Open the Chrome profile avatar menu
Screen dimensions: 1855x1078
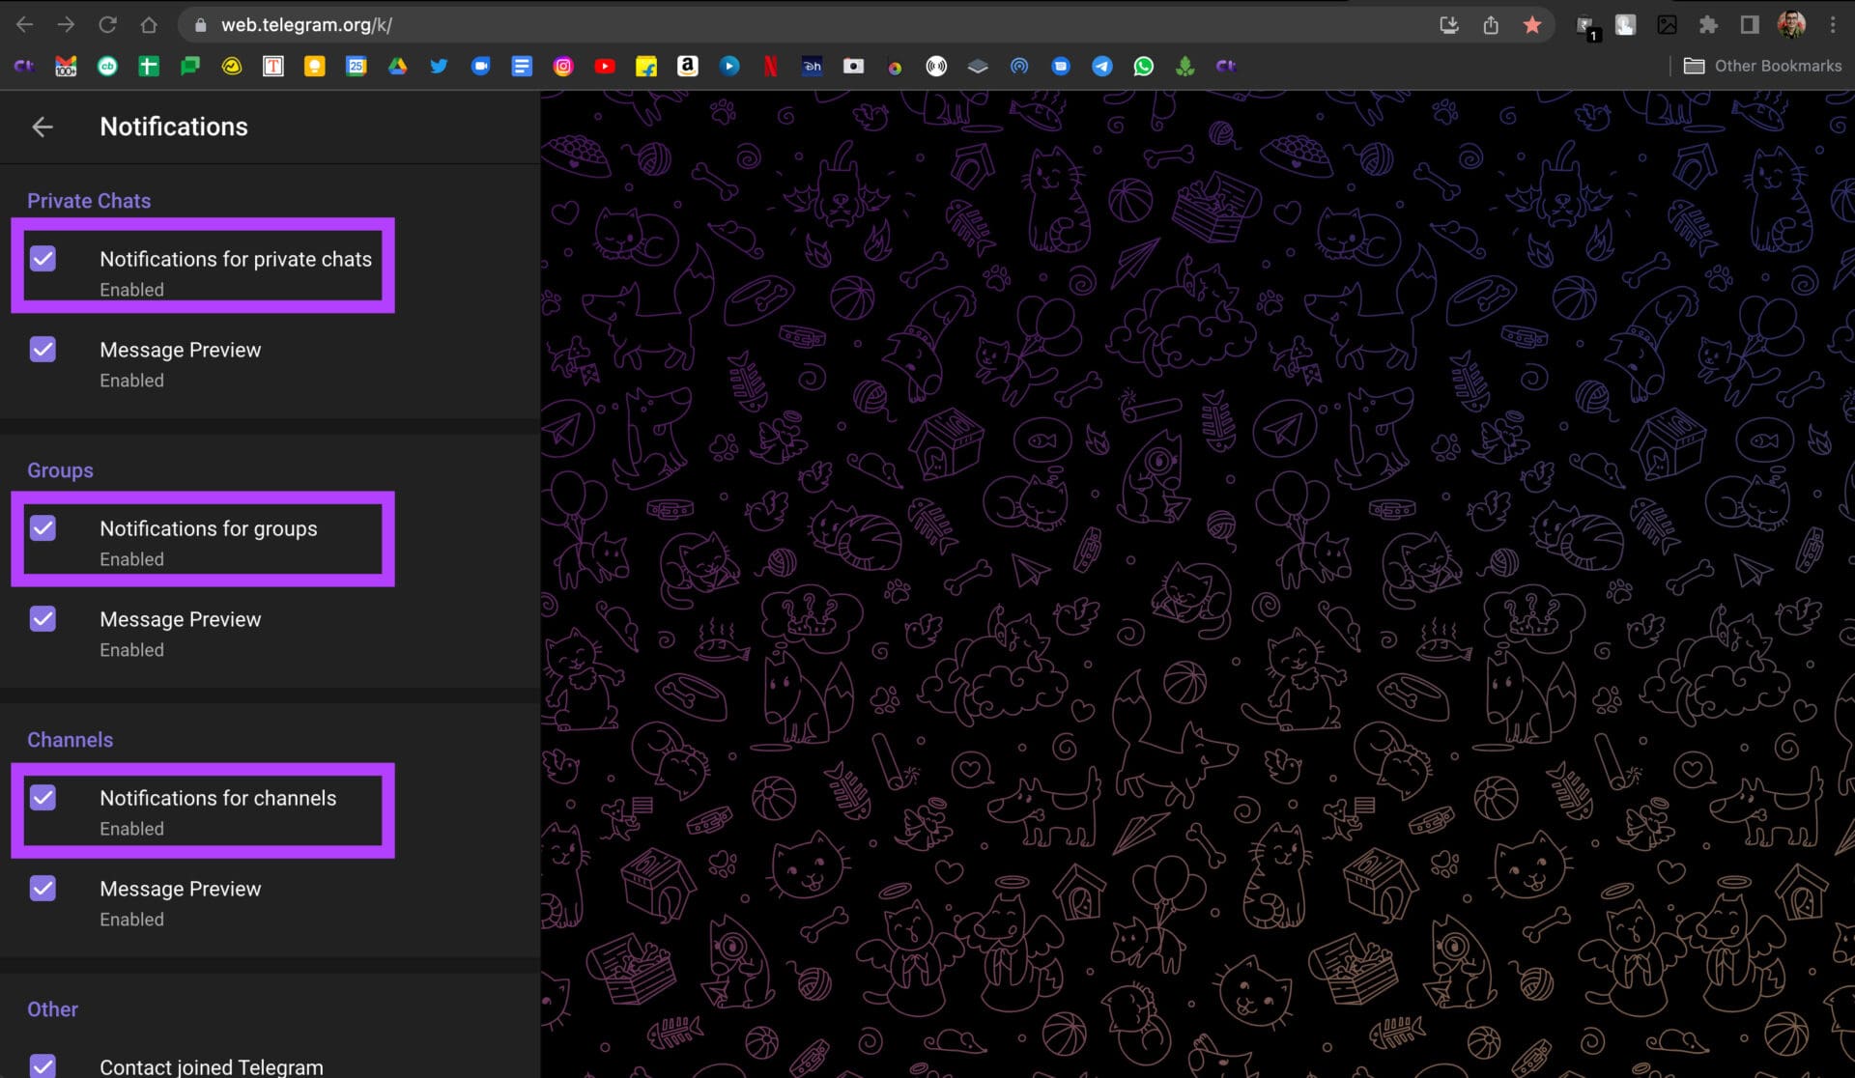pyautogui.click(x=1791, y=25)
